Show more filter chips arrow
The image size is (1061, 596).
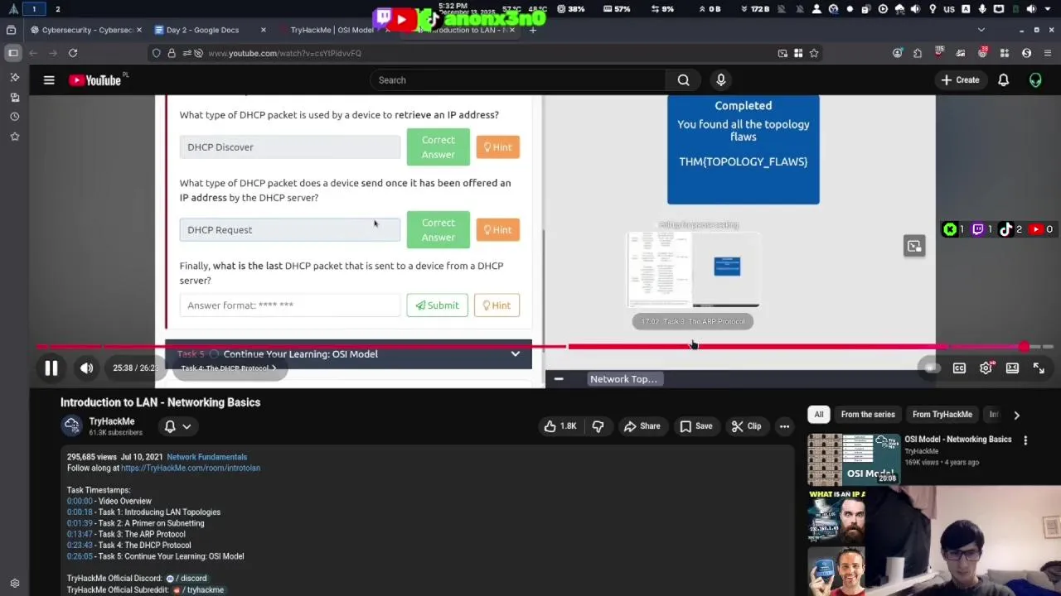[1016, 415]
